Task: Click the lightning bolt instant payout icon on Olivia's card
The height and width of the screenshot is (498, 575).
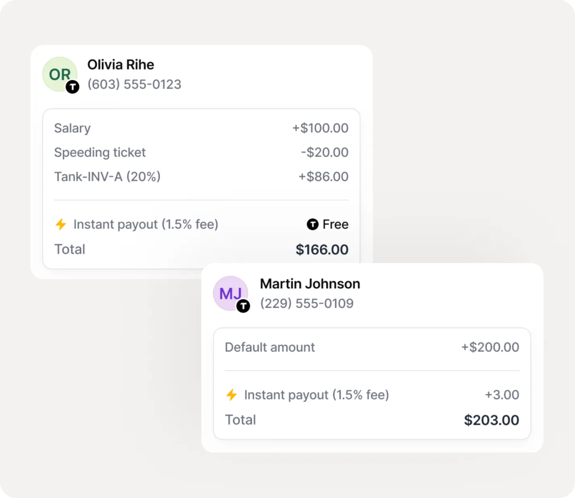Action: 61,224
